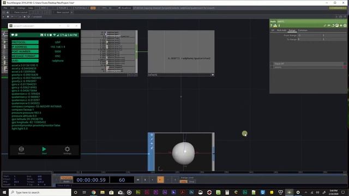This screenshot has width=349, height=196.
Task: Click the From Range first value field
Action: [x=309, y=35]
